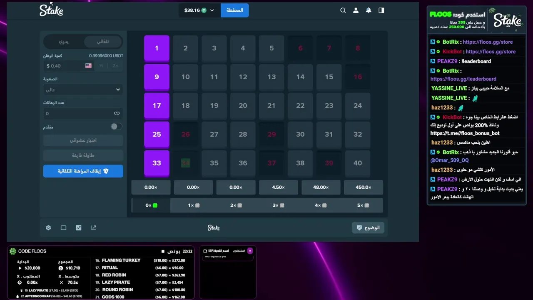Screen dimensions: 533x300
Task: Open the t.me floos_bonus_bot link
Action: click(x=465, y=133)
